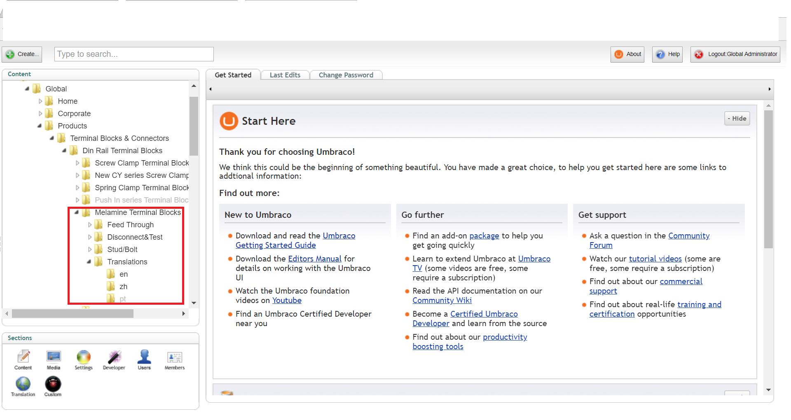Click the Screw Clamp Terminal Block folder icon
This screenshot has width=791, height=420.
click(x=87, y=163)
